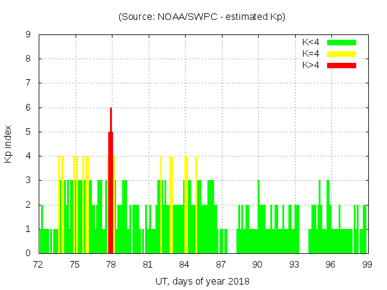Click the UT days of year 2018 label
The height and width of the screenshot is (290, 387).
point(202,281)
